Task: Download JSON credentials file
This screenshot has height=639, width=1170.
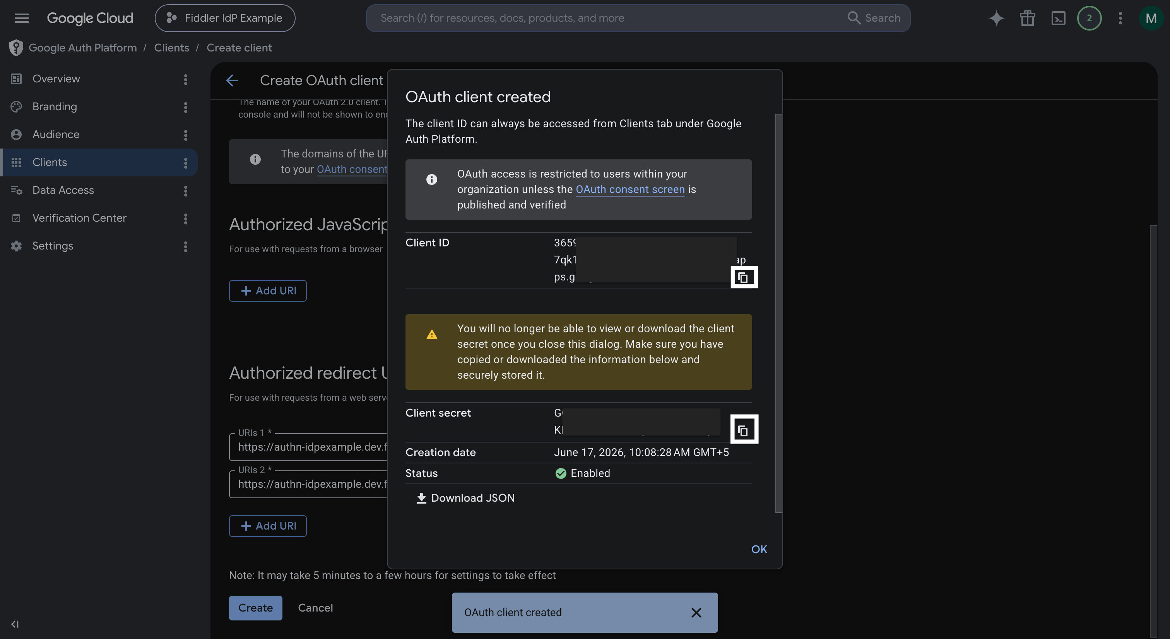Action: (x=465, y=498)
